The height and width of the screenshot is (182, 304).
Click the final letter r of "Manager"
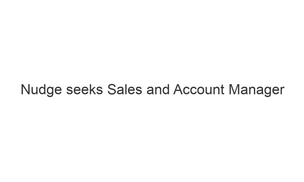click(x=282, y=90)
